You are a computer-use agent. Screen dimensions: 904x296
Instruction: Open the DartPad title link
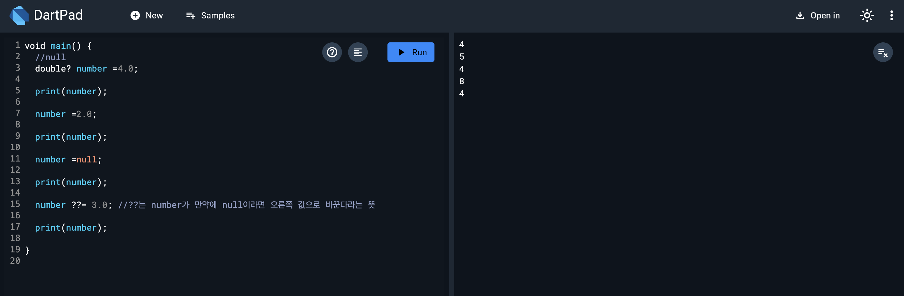(58, 15)
